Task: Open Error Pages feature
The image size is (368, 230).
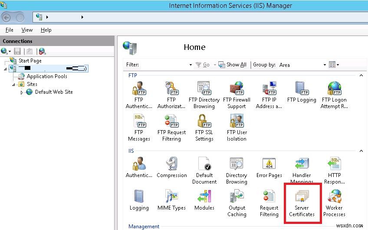Action: coord(269,168)
